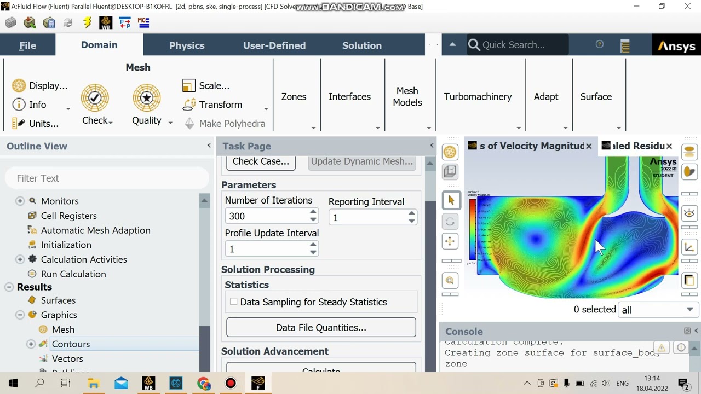Open the mesh Transform options

(212, 105)
